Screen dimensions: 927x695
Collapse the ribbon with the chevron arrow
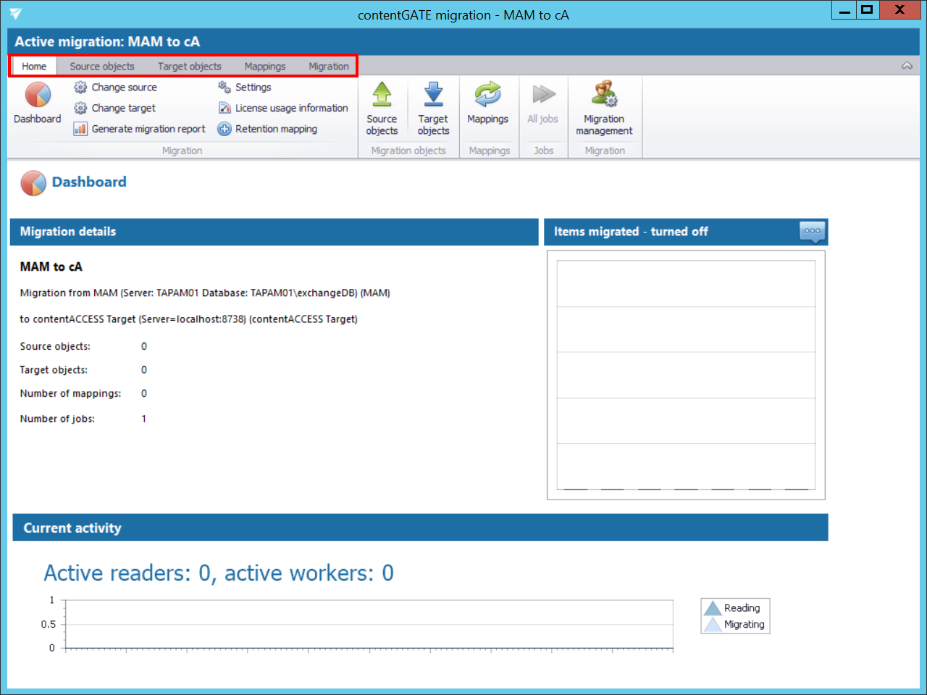[907, 66]
